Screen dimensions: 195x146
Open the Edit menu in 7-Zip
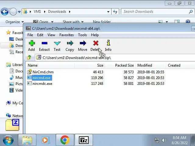click(x=40, y=35)
